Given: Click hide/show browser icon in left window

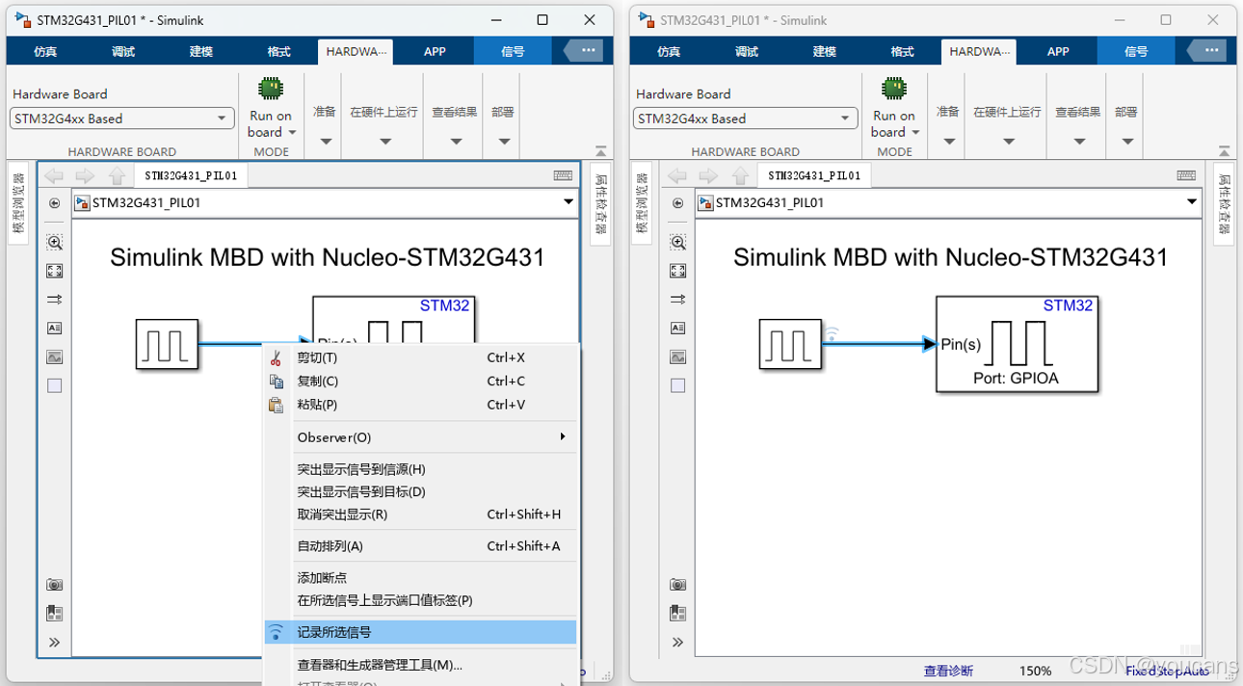Looking at the screenshot, I should pos(55,203).
